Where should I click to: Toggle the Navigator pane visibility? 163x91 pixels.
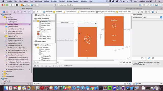pos(153,5)
